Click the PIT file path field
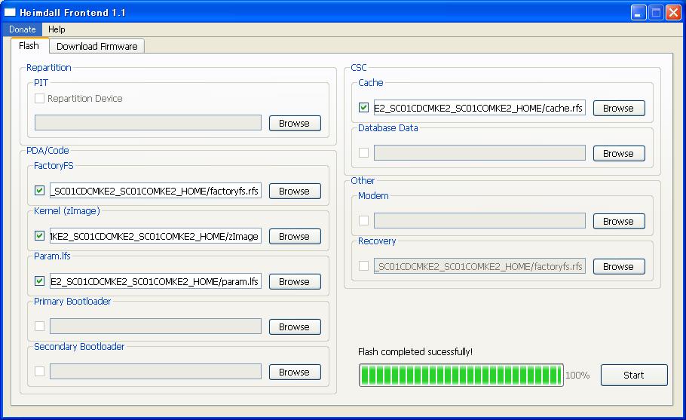 pos(148,122)
